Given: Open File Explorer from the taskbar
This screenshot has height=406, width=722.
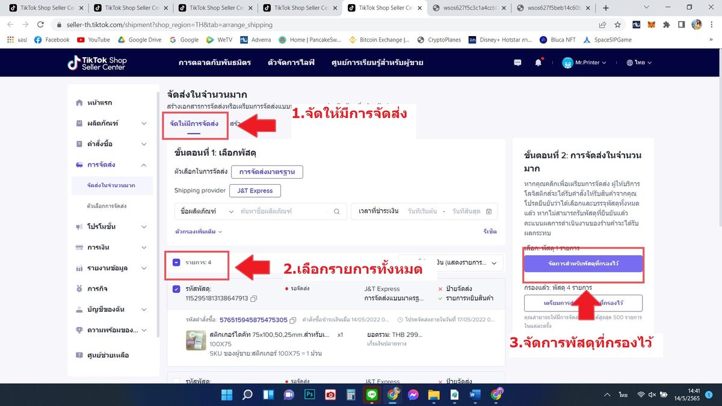Looking at the screenshot, I should (434, 395).
